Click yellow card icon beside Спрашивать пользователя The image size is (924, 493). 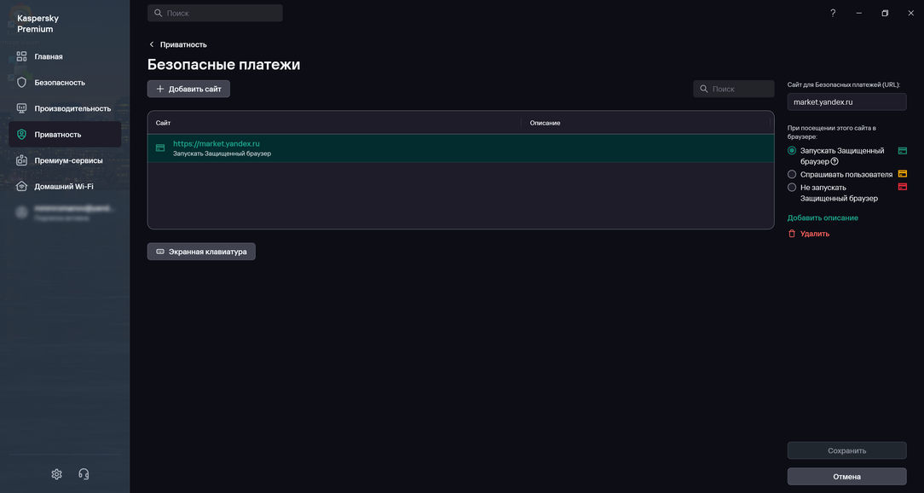pos(902,174)
